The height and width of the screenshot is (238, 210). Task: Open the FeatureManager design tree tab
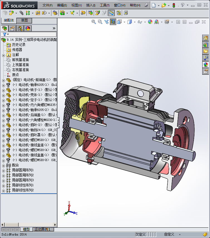tap(5, 28)
